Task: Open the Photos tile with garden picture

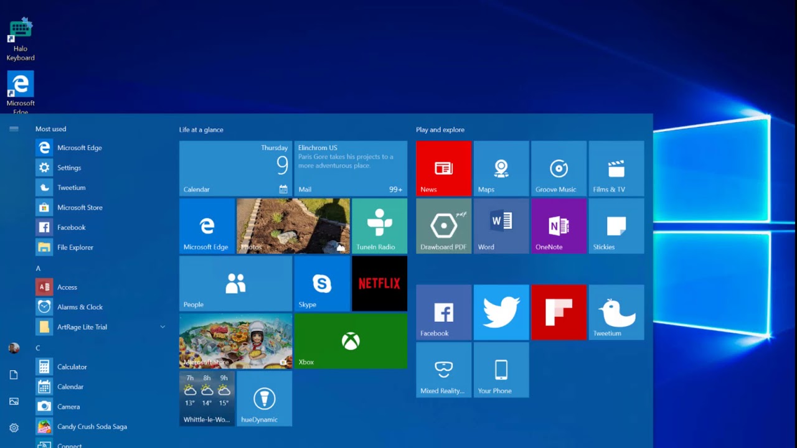Action: pyautogui.click(x=293, y=226)
